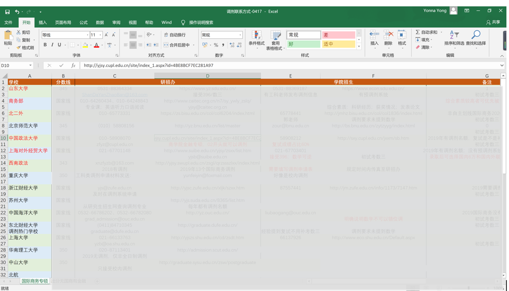Click the fx insert function icon
The width and height of the screenshot is (509, 291).
point(73,65)
